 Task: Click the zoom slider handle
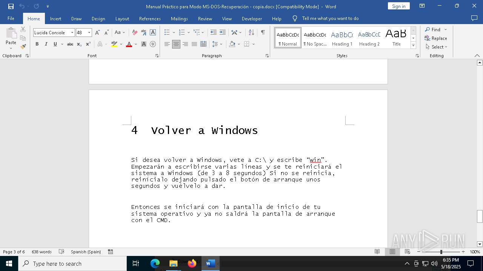(441, 252)
